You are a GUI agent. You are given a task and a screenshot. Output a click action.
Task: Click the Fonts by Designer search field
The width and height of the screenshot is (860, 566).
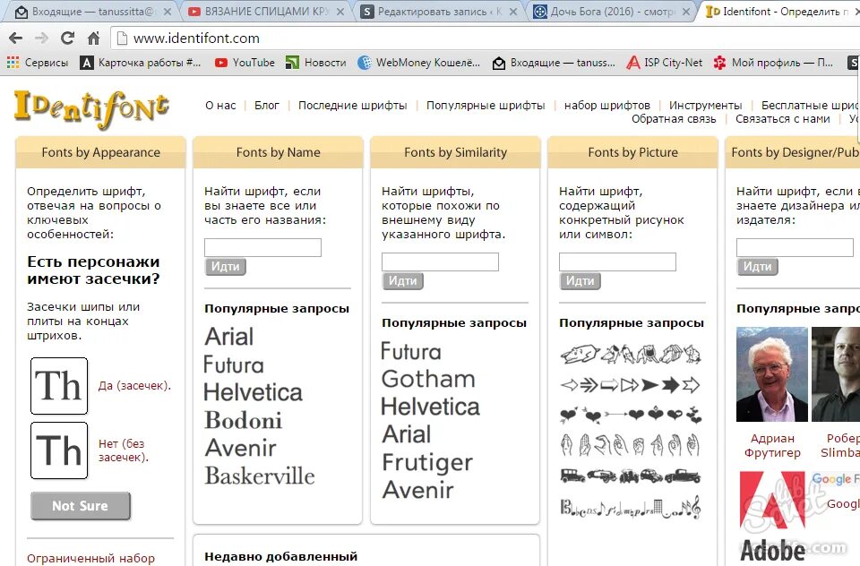coord(795,247)
